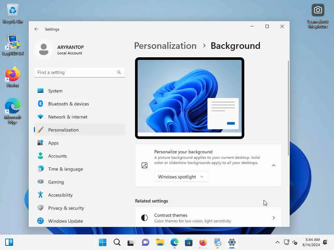The image size is (334, 250).
Task: Click the picture icon beside Personalize your background
Action: point(144,165)
